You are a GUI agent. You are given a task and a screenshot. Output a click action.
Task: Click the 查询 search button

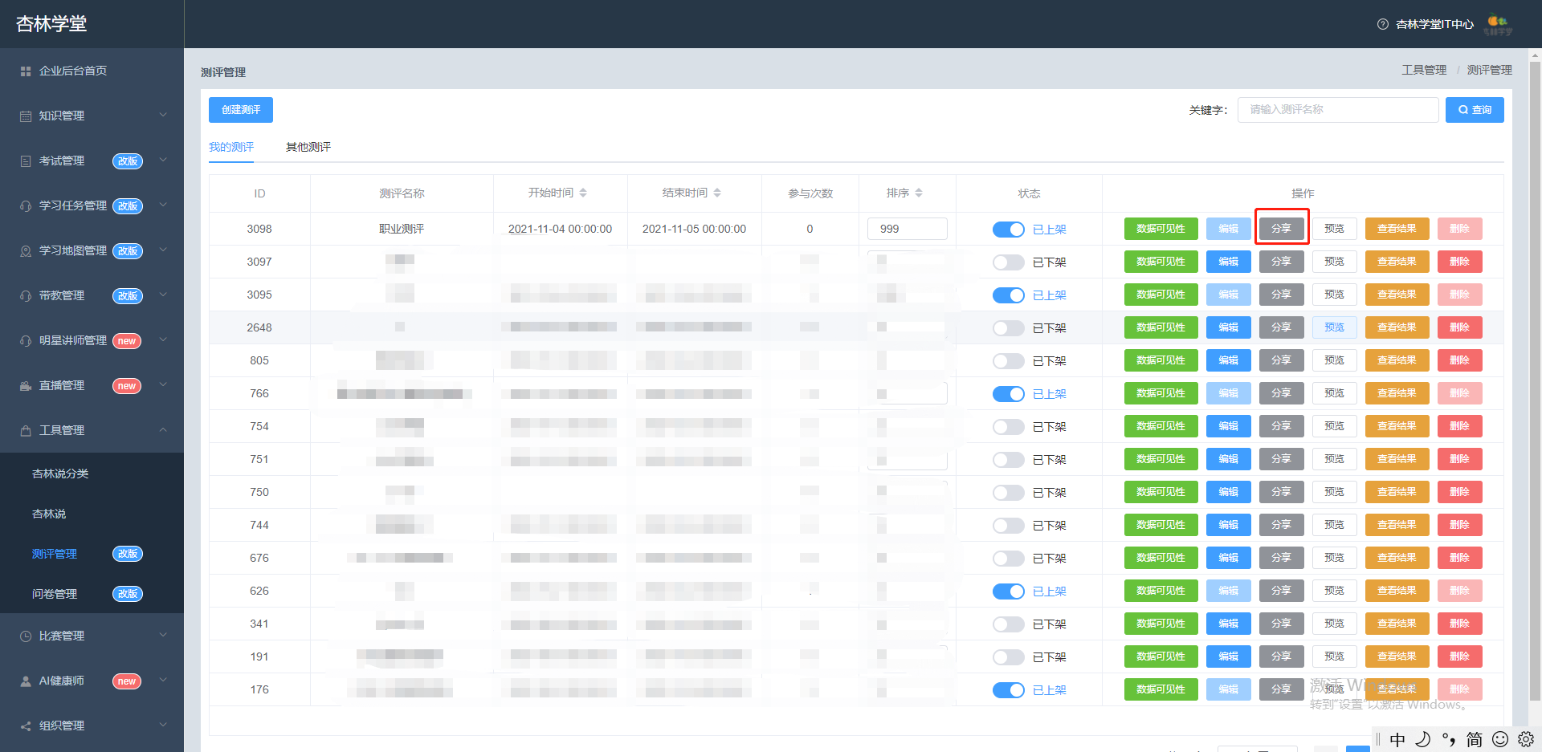tap(1475, 110)
